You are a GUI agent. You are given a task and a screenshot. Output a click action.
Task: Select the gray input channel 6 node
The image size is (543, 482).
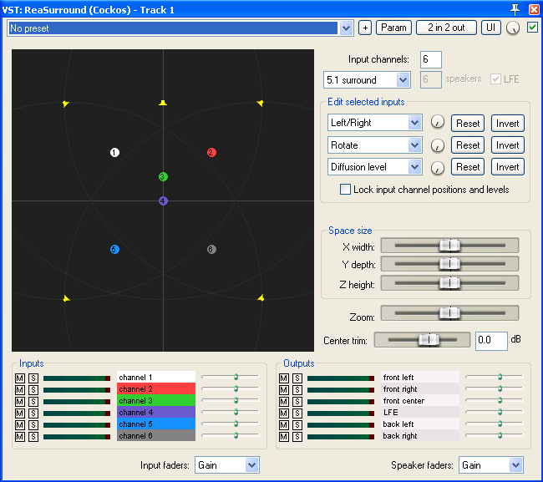pyautogui.click(x=211, y=249)
